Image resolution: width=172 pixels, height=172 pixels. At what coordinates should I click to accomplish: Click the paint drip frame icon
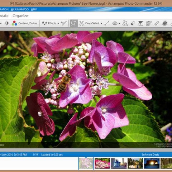(x=141, y=23)
